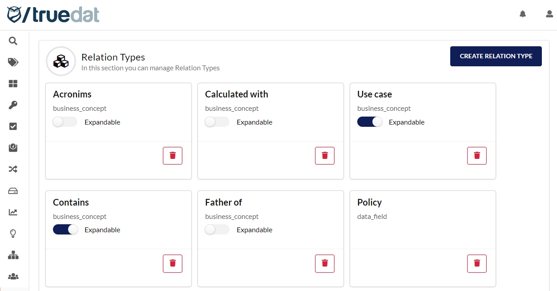Open the grid dashboard sidebar icon
This screenshot has height=291, width=557.
coord(13,84)
